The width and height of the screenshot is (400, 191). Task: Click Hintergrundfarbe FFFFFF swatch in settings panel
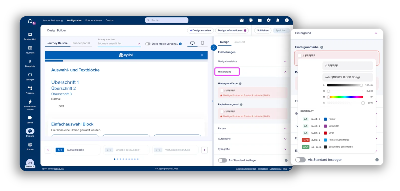[x=222, y=91]
